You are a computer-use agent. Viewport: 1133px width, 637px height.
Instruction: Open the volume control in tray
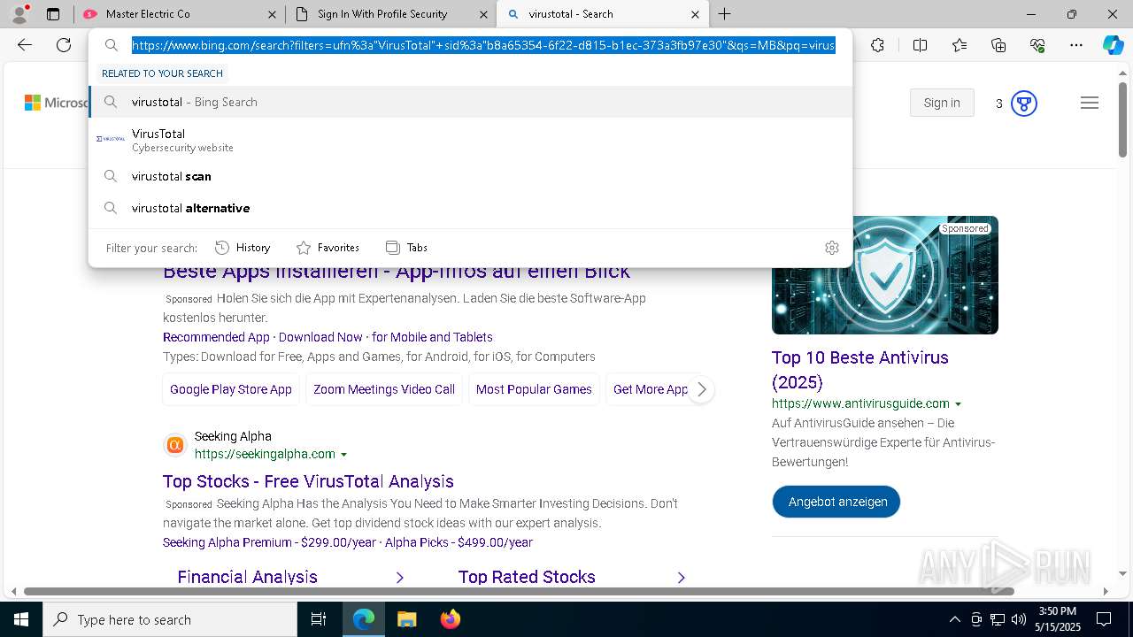pyautogui.click(x=1018, y=619)
